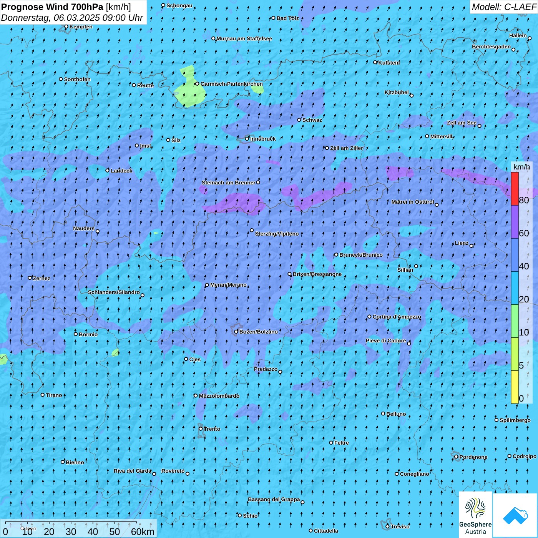Viewport: 538px width, 538px height.
Task: Click the "Meran/Merano" label
Action: [x=228, y=285]
